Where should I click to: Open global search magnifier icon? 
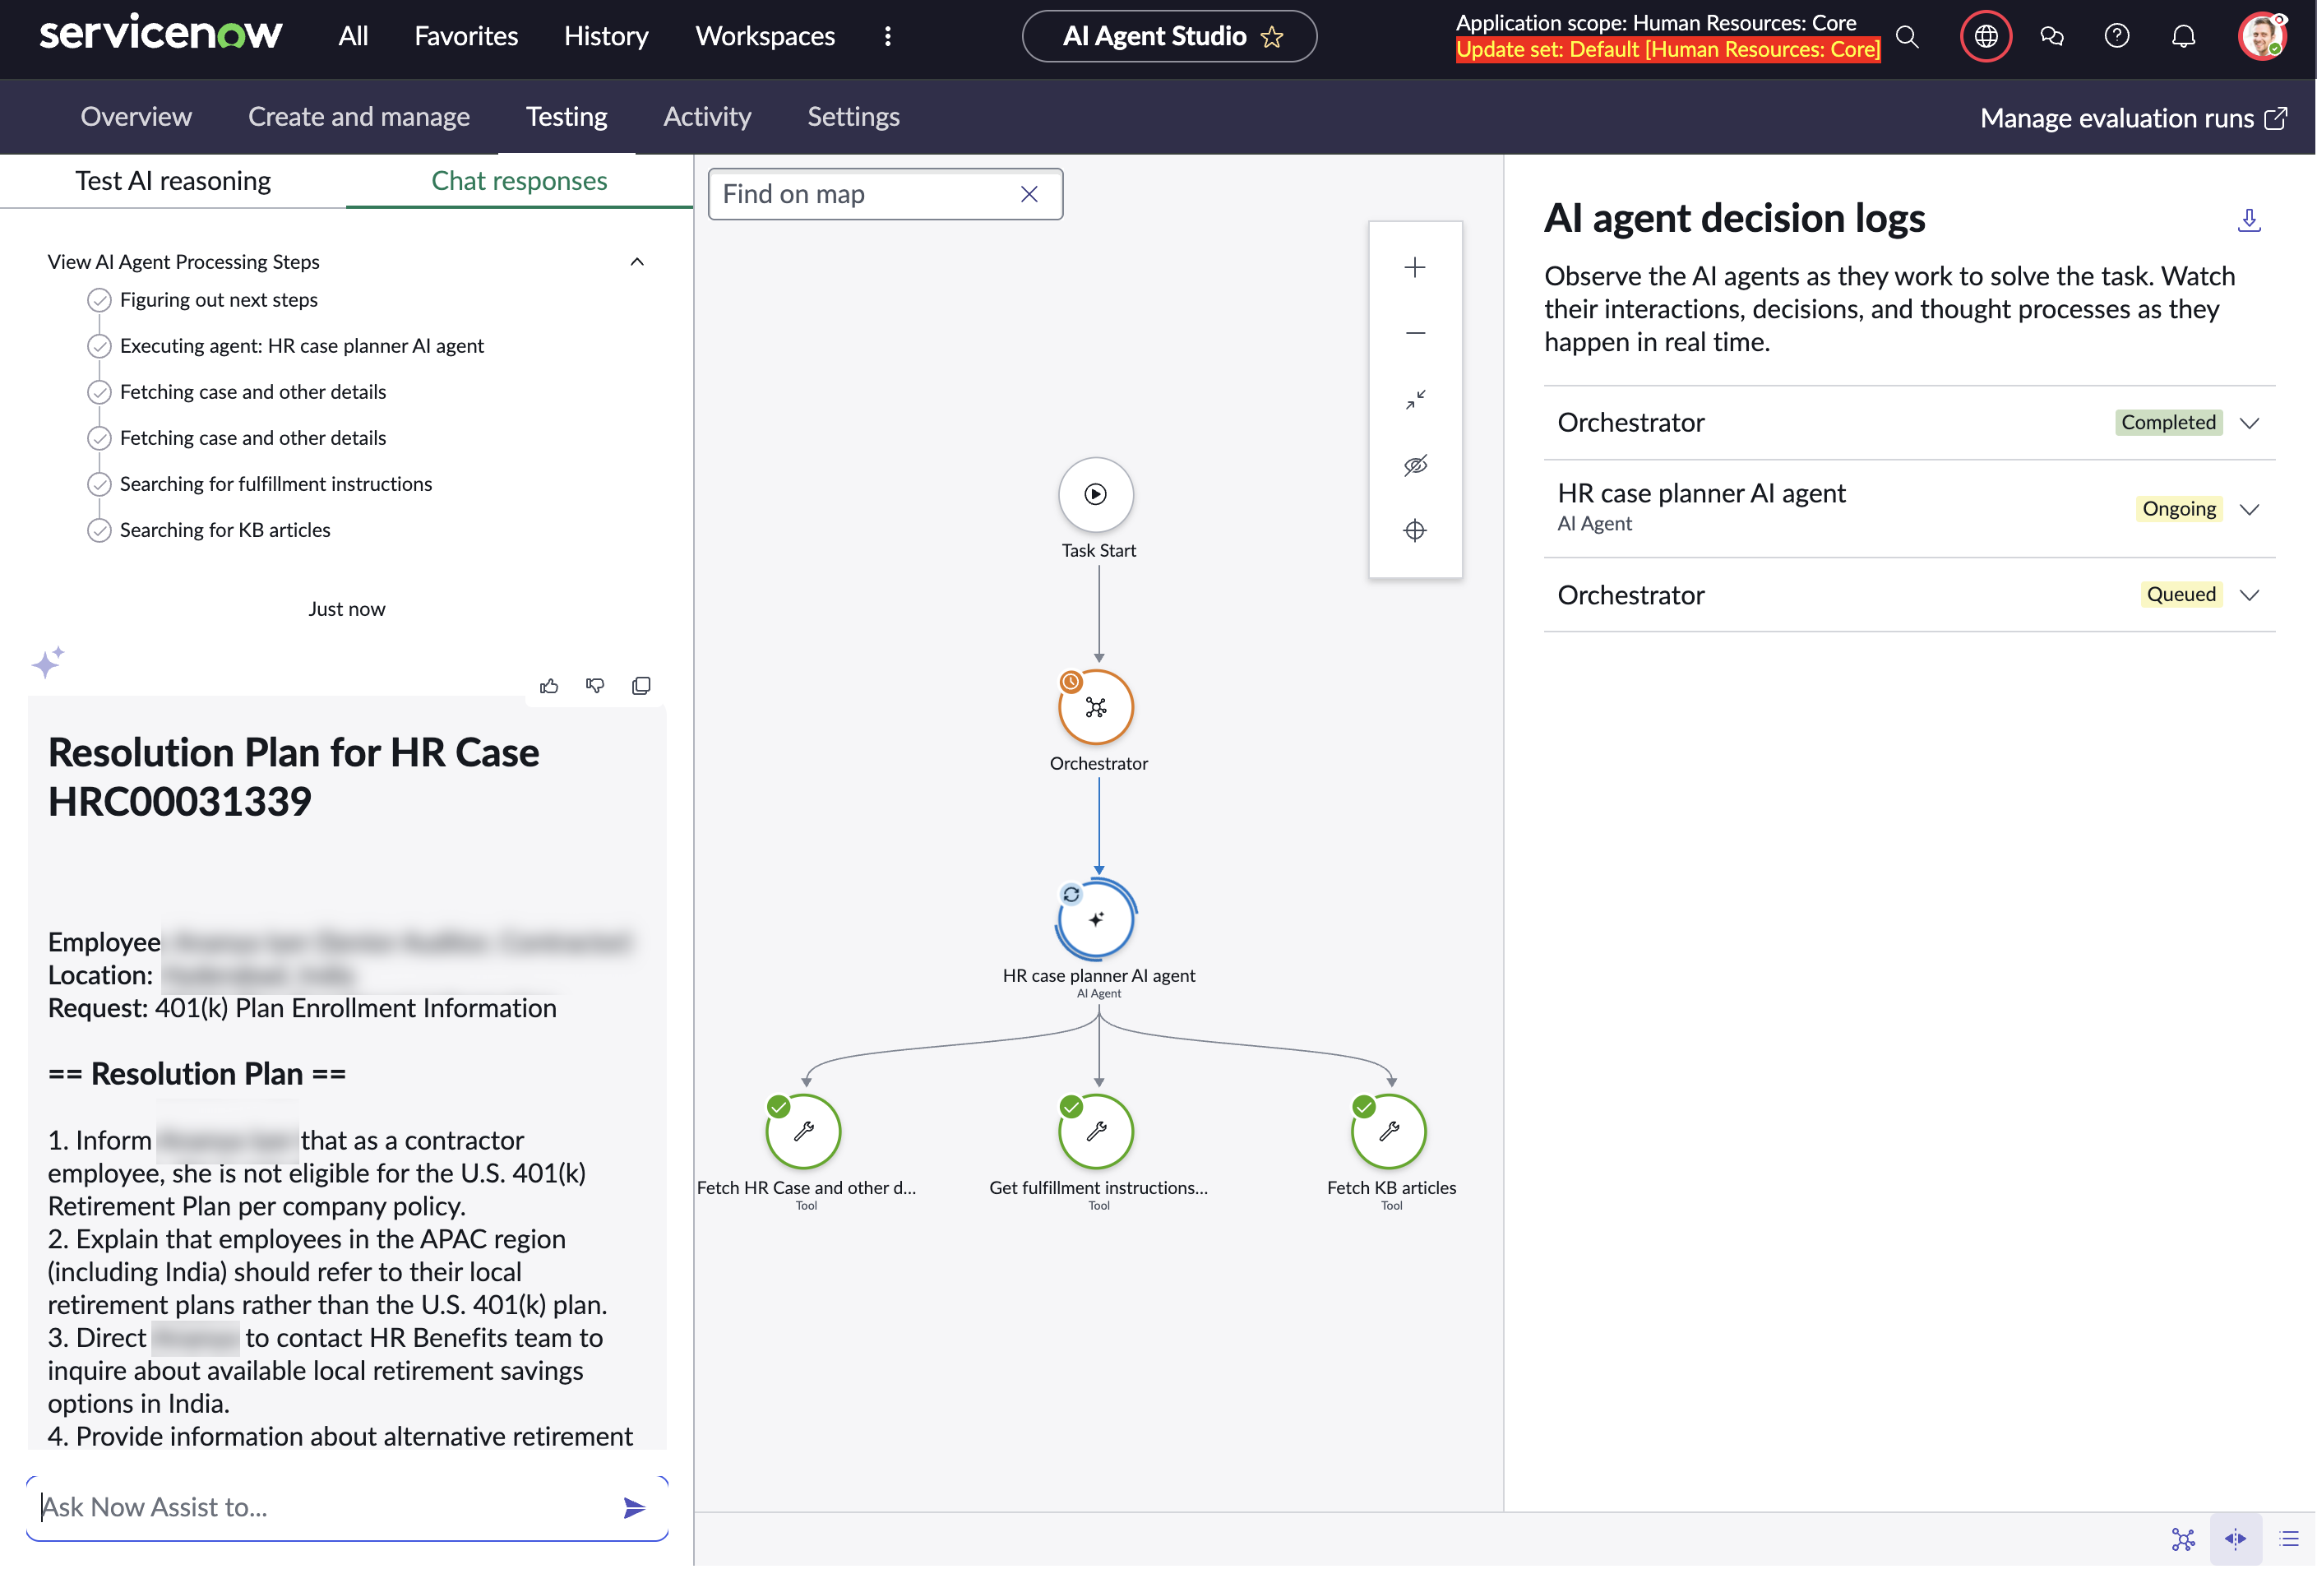pos(1906,37)
